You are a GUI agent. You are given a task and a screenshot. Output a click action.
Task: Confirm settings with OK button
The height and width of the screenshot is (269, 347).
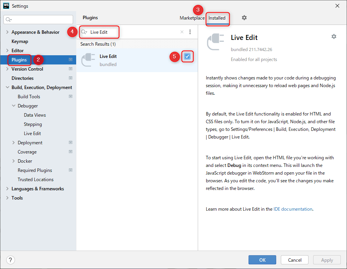pos(262,260)
